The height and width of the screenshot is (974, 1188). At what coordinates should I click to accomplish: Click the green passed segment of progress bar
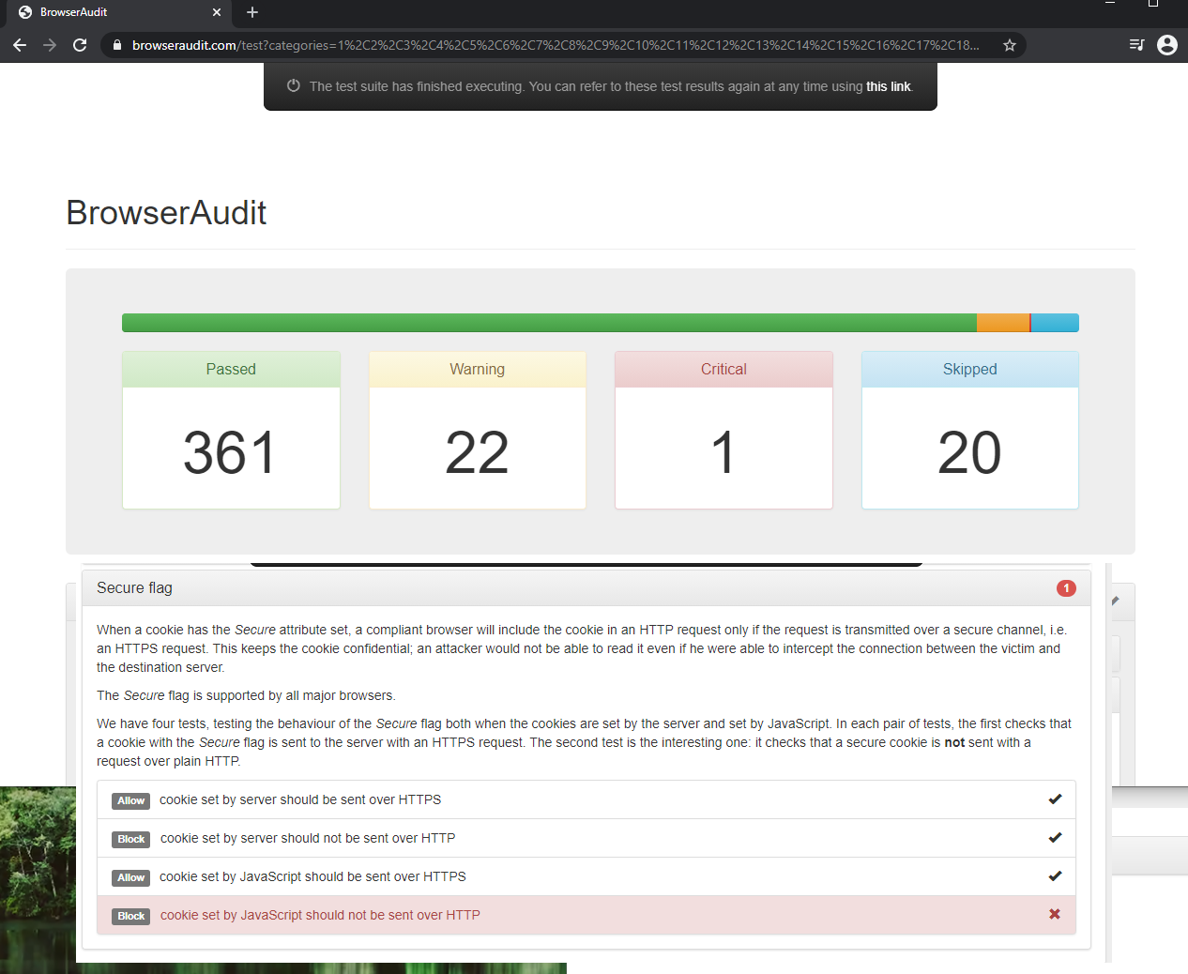coord(549,323)
